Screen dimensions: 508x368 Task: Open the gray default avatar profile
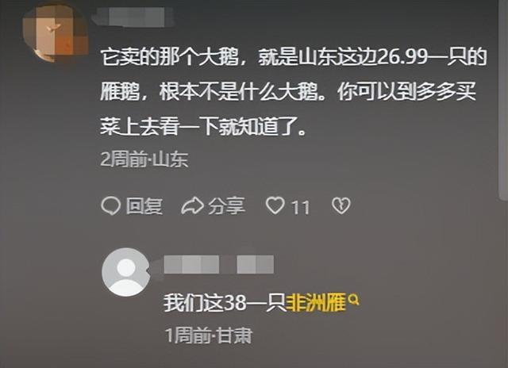[125, 272]
